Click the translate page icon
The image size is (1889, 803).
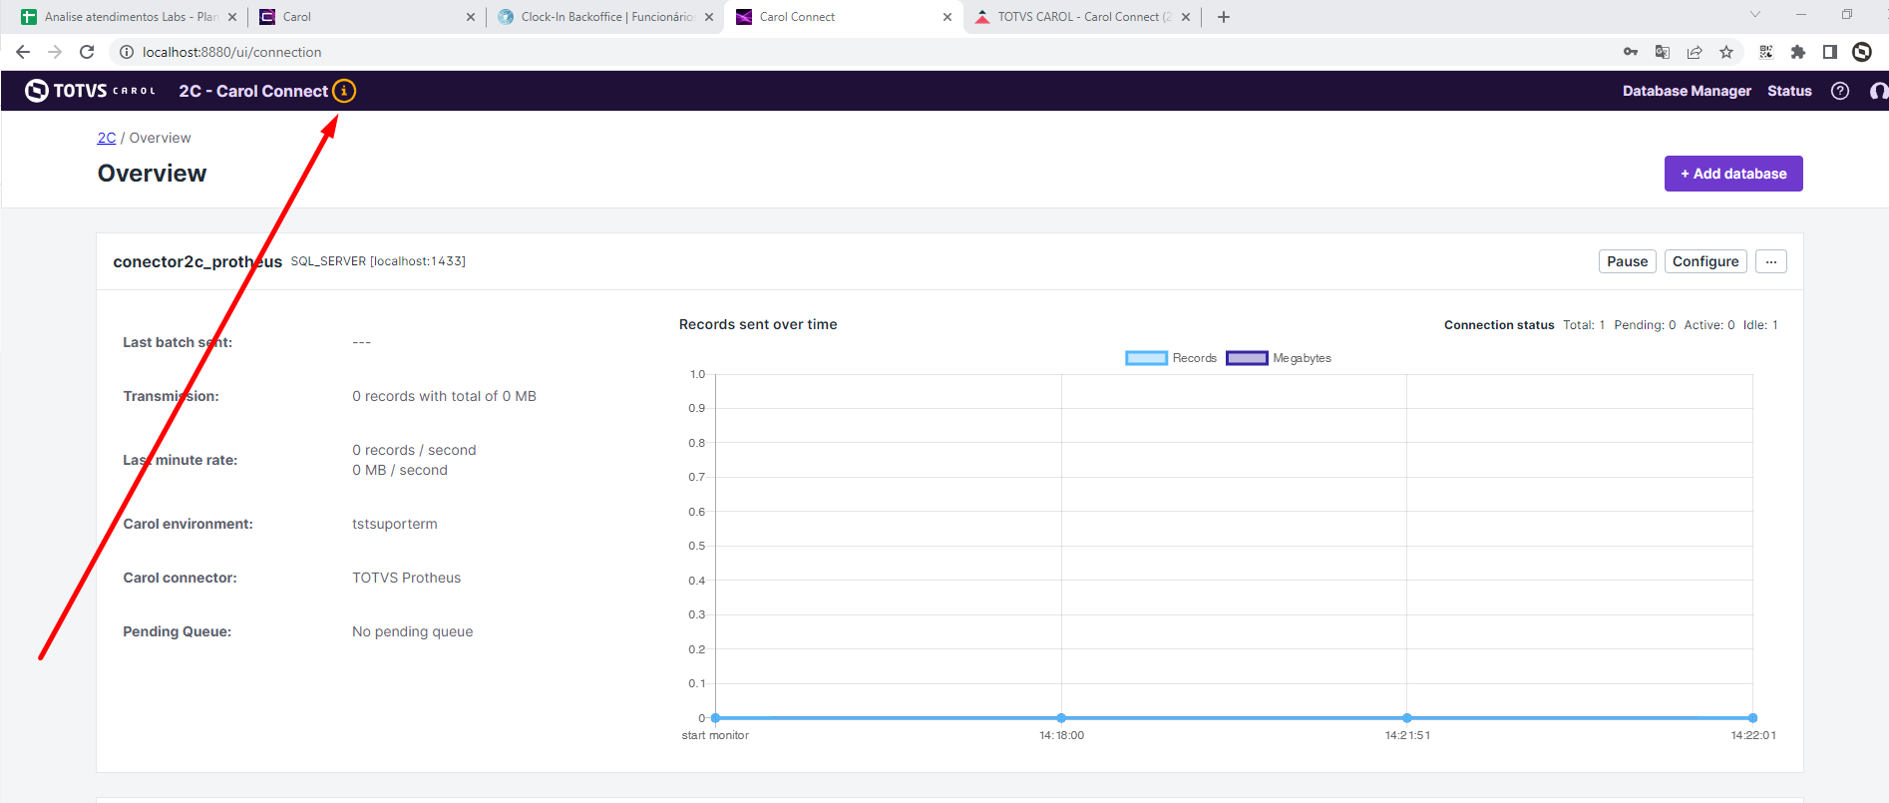(x=1663, y=52)
